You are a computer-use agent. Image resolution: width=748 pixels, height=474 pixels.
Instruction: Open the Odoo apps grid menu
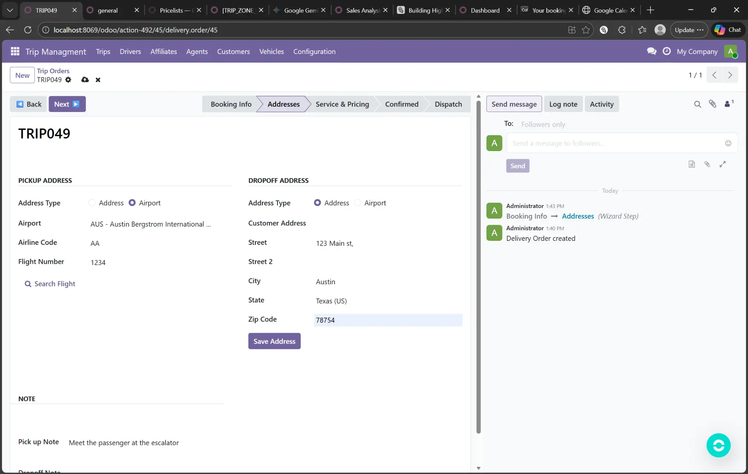[15, 51]
